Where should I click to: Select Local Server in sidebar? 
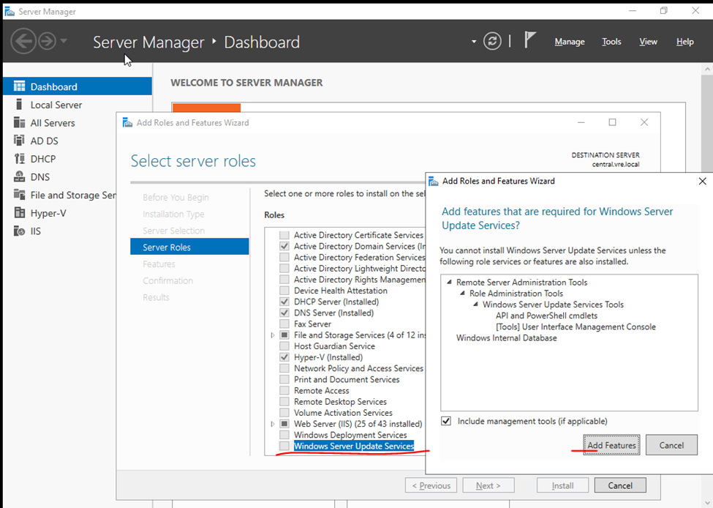[x=56, y=105]
